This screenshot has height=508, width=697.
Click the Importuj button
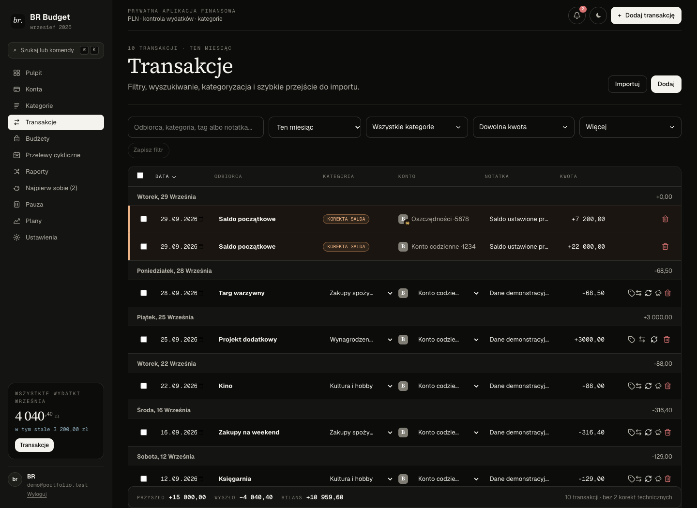627,84
